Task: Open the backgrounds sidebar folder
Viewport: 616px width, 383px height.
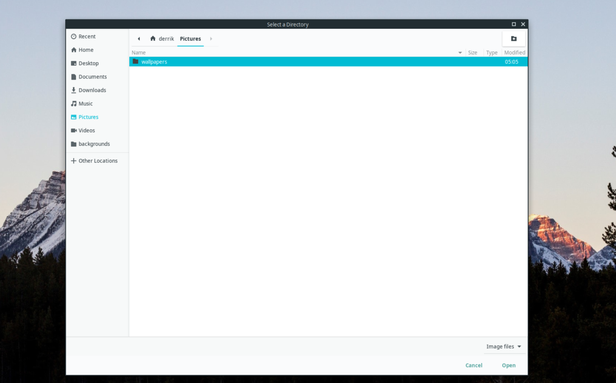Action: click(x=94, y=144)
